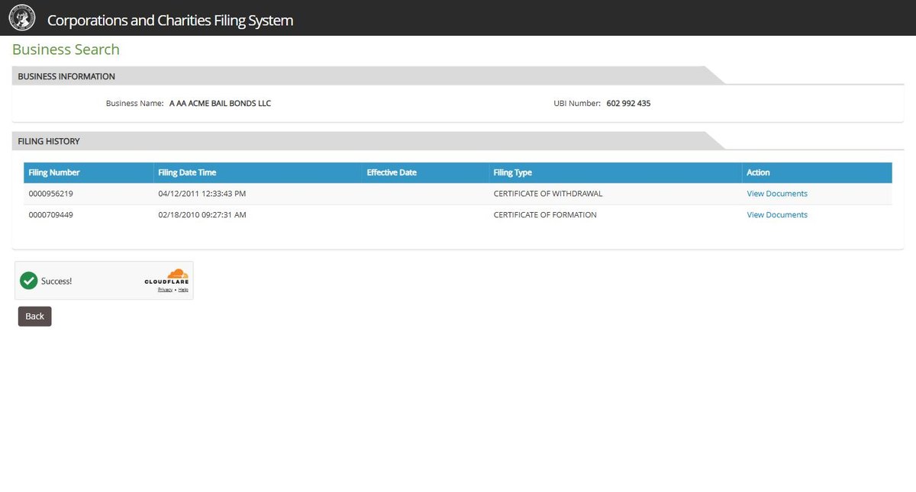This screenshot has height=492, width=916.
Task: Click CERTIFICATE OF FORMATION filing type
Action: click(545, 215)
